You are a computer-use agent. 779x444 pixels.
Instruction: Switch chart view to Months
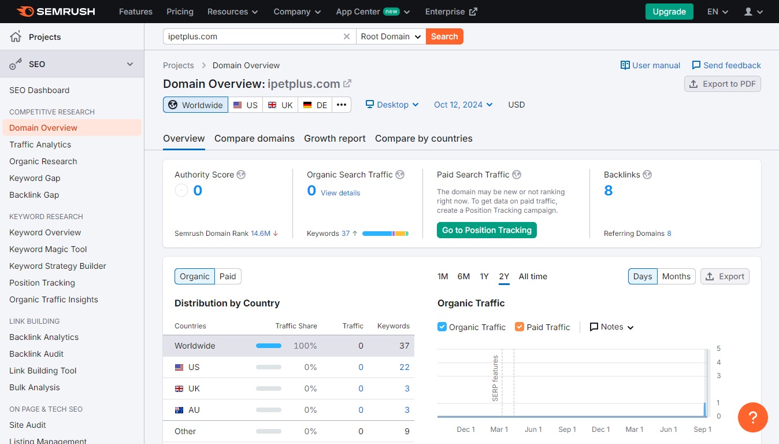click(676, 276)
